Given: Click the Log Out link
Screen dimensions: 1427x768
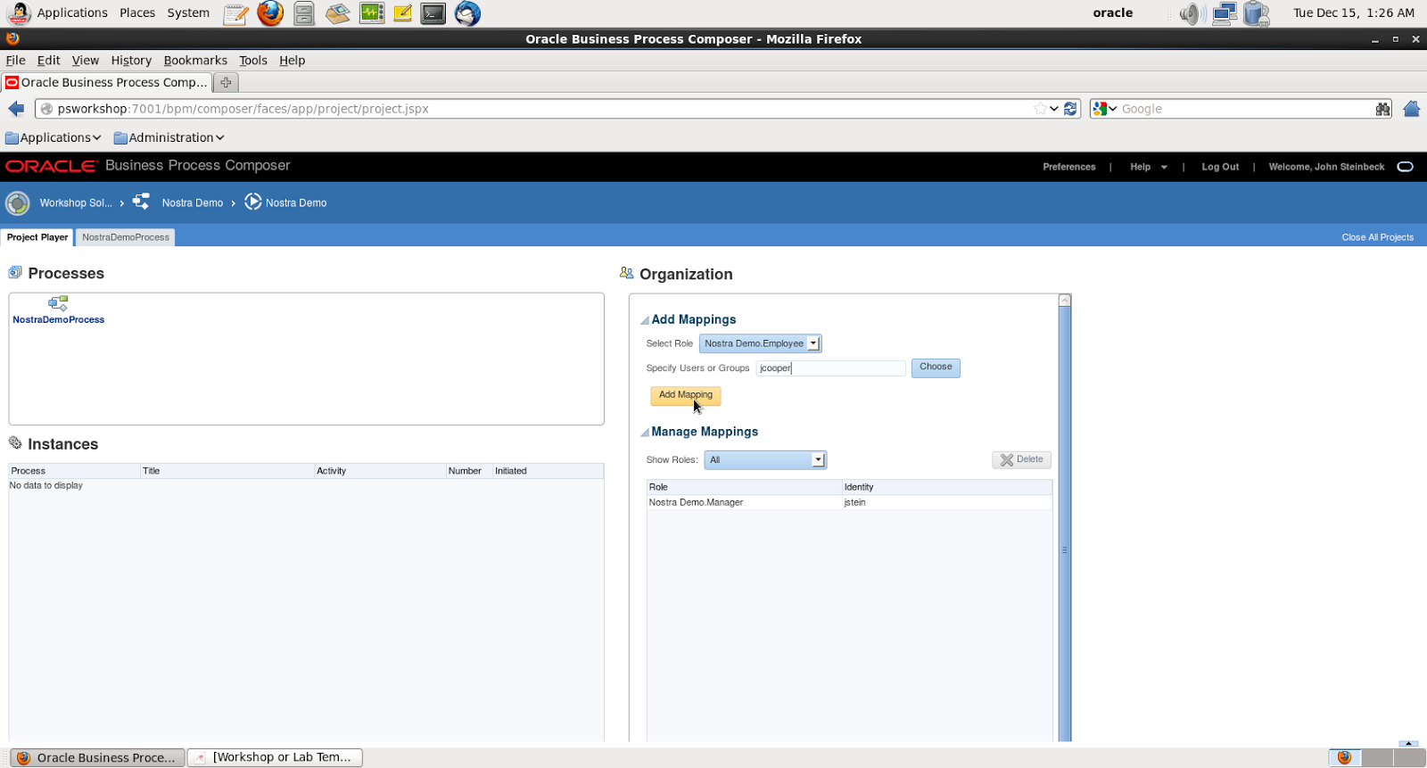Looking at the screenshot, I should pyautogui.click(x=1220, y=167).
